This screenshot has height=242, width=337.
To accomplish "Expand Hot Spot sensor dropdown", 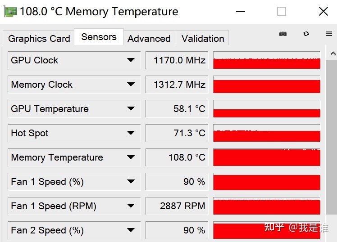I will click(131, 133).
